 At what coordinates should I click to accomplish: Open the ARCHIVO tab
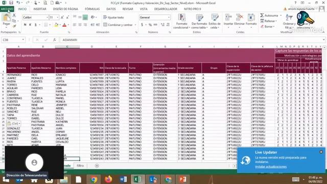click(x=7, y=9)
